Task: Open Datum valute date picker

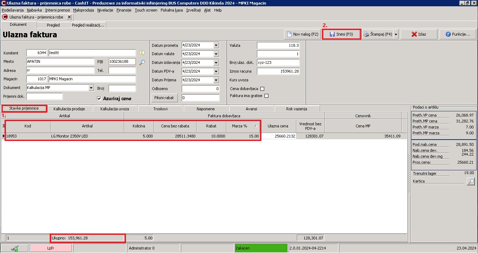Action: point(216,54)
